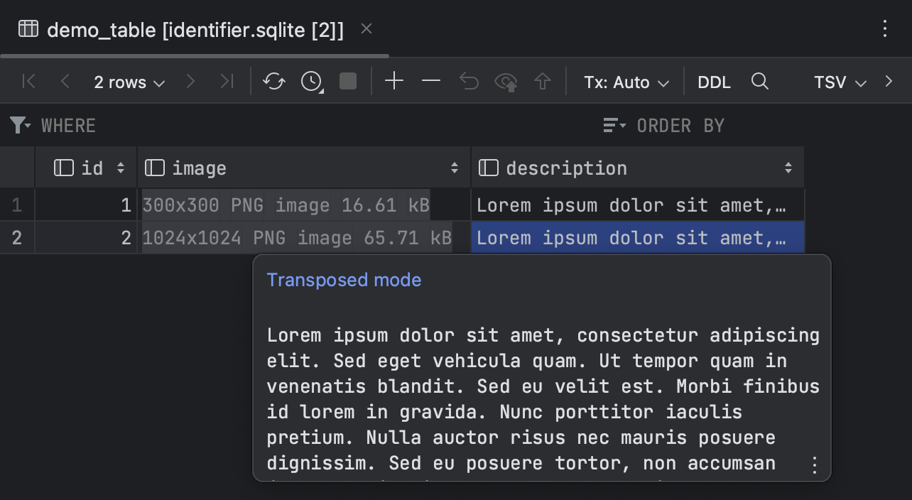This screenshot has width=912, height=500.
Task: Open search with the magnifier icon
Action: pyautogui.click(x=760, y=82)
